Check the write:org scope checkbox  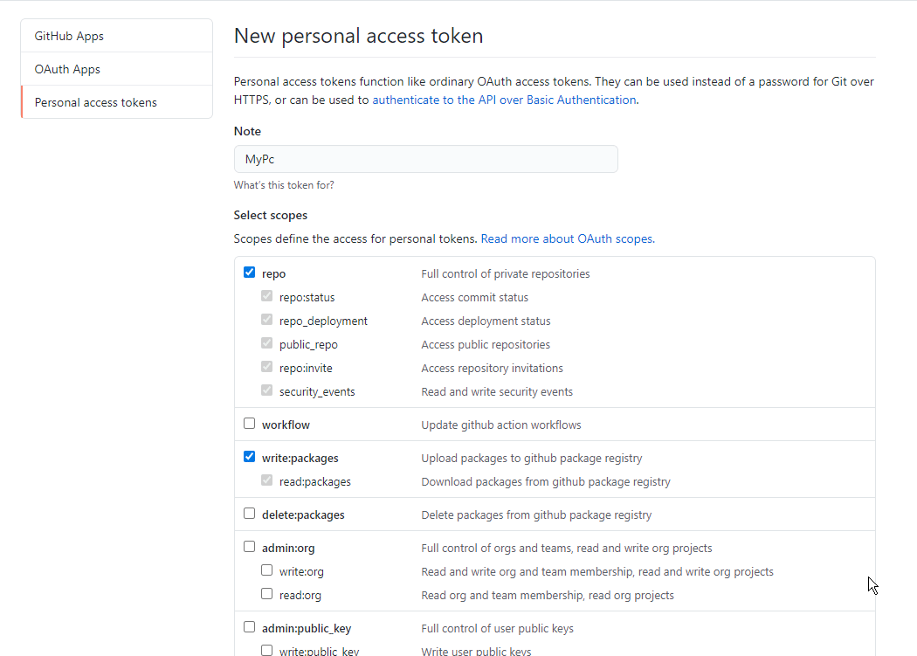tap(267, 570)
